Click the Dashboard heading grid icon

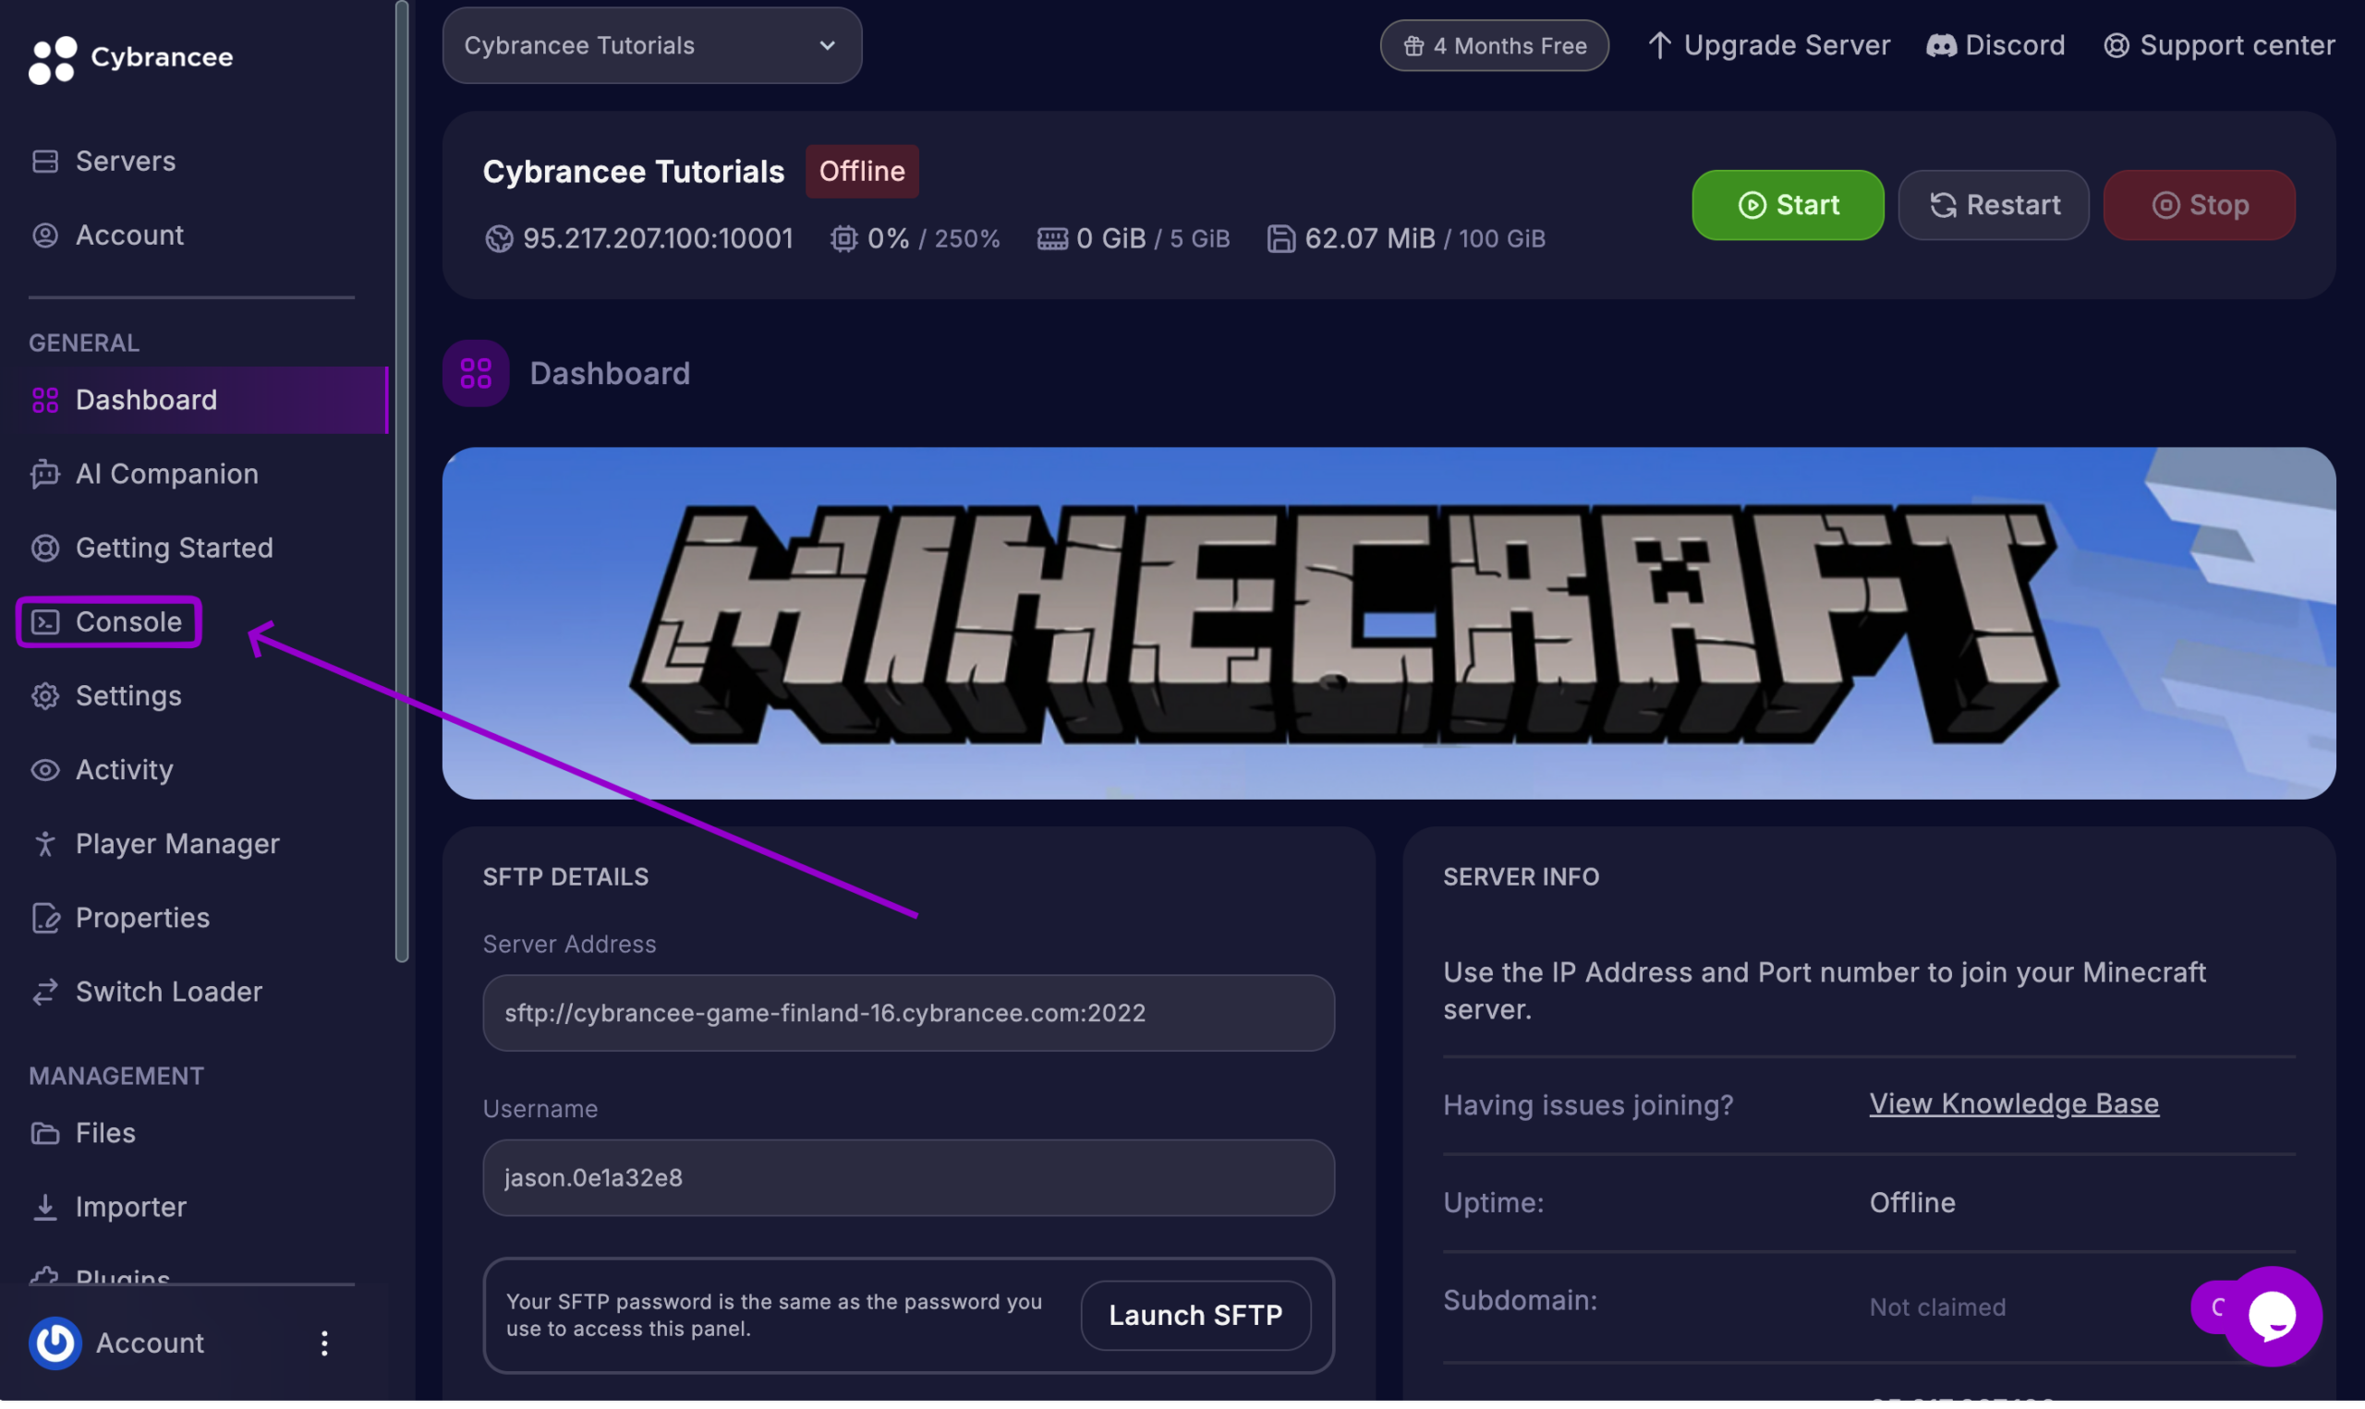point(476,374)
